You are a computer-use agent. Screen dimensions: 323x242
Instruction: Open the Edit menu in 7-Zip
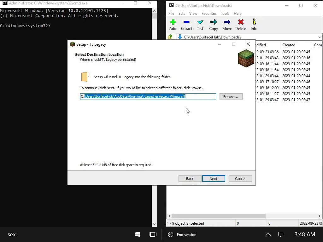tap(181, 13)
